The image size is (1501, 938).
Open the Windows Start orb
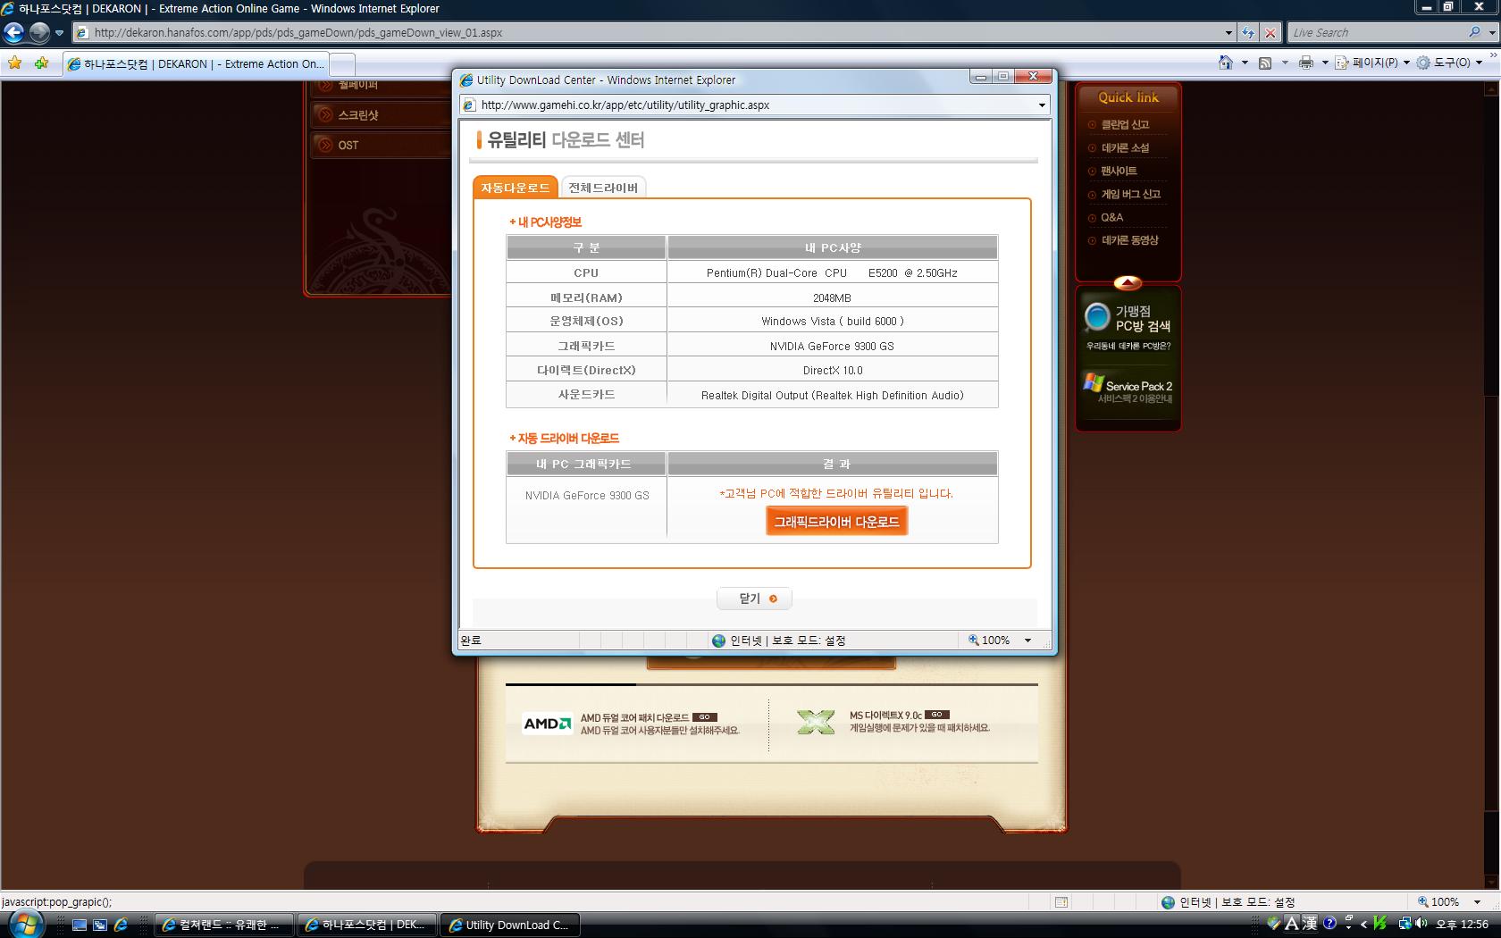(x=25, y=923)
